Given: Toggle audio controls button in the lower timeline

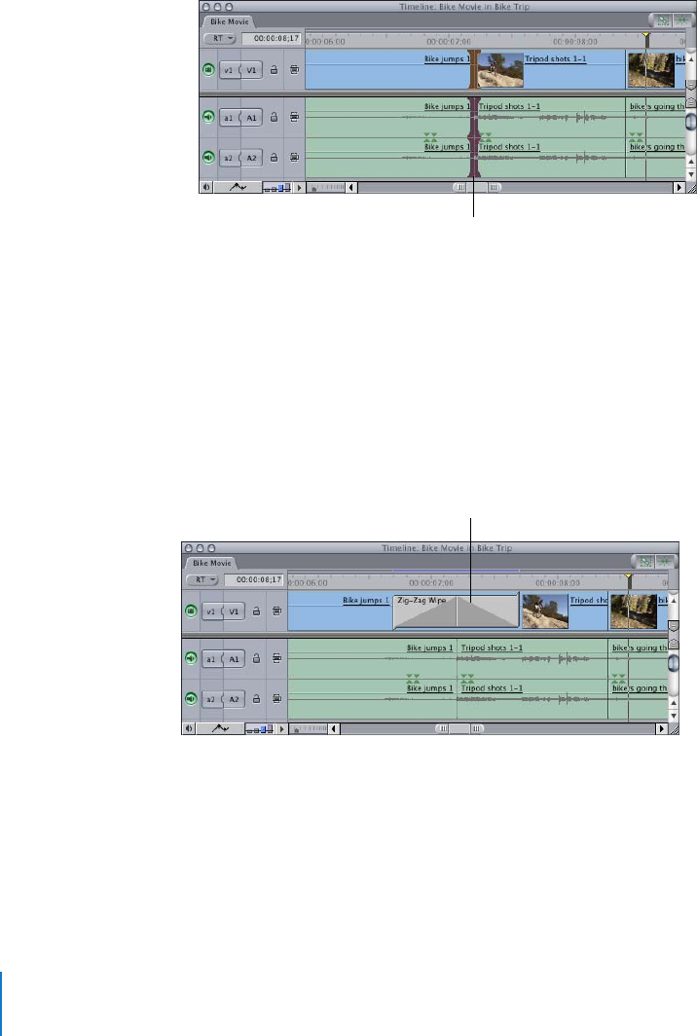Looking at the screenshot, I should 190,727.
